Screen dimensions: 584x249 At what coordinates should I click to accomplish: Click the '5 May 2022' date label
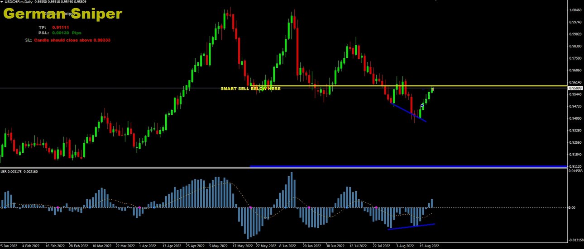[x=218, y=246]
